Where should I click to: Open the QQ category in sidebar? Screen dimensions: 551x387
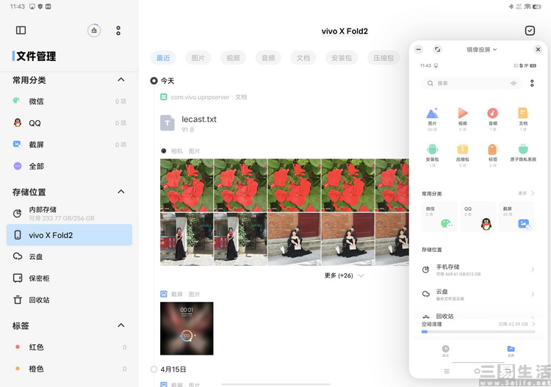(69, 123)
